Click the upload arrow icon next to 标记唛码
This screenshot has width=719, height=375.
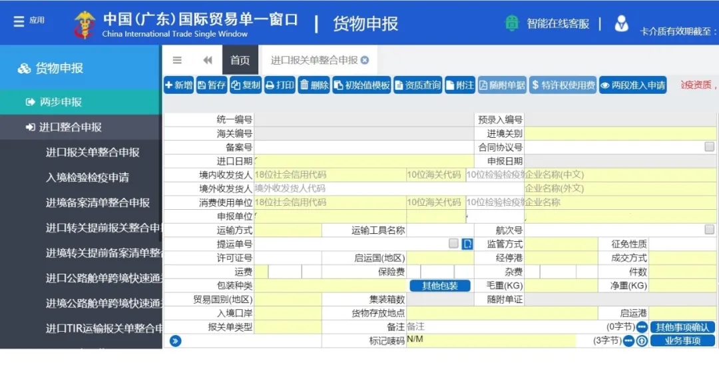point(642,341)
